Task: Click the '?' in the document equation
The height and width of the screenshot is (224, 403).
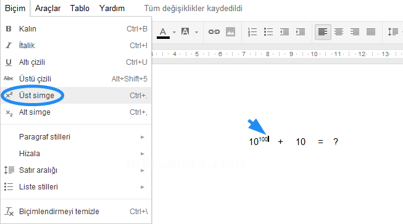Action: click(x=336, y=141)
